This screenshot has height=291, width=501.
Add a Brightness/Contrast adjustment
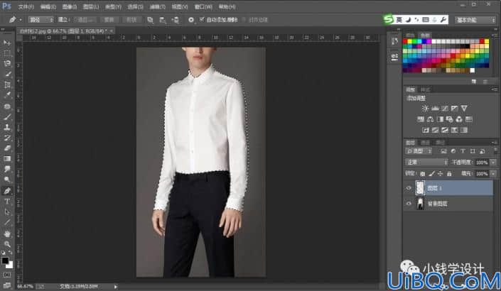(x=425, y=109)
